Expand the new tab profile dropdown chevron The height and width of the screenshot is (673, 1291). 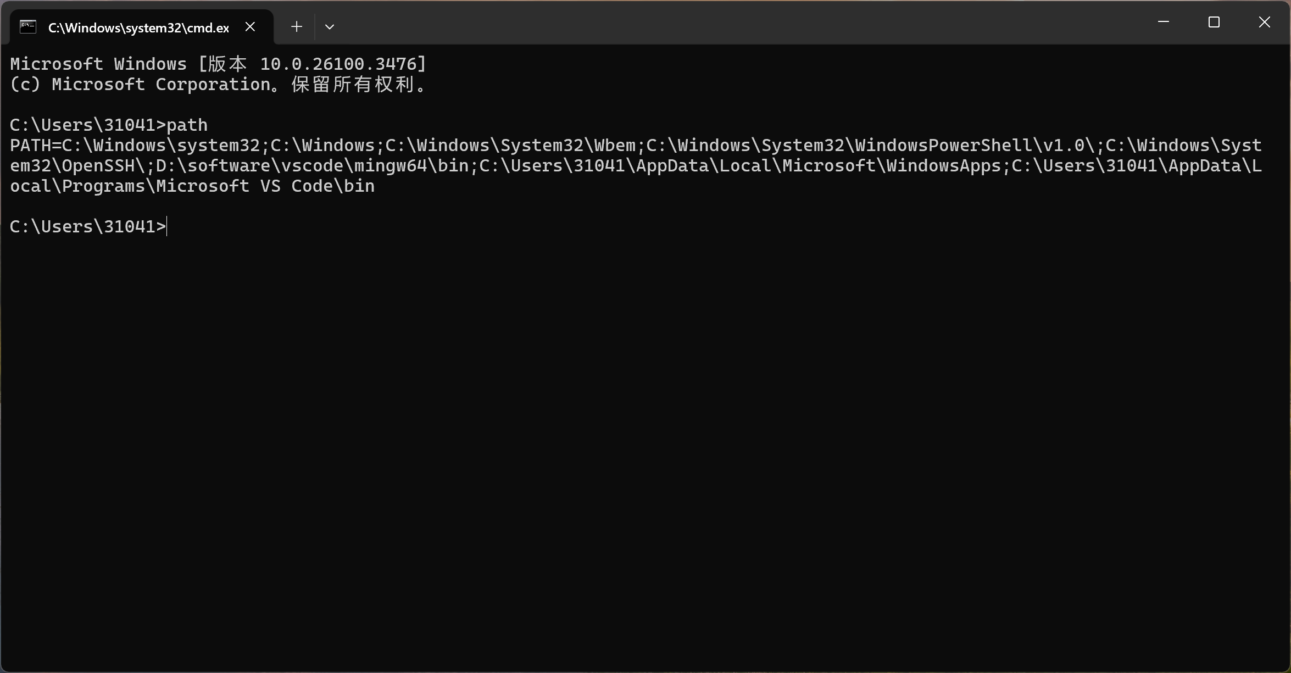click(x=330, y=27)
